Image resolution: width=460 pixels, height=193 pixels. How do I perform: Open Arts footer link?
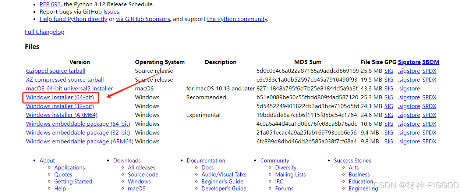[354, 168]
